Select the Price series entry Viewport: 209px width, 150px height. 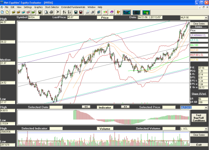pyautogui.click(x=199, y=31)
